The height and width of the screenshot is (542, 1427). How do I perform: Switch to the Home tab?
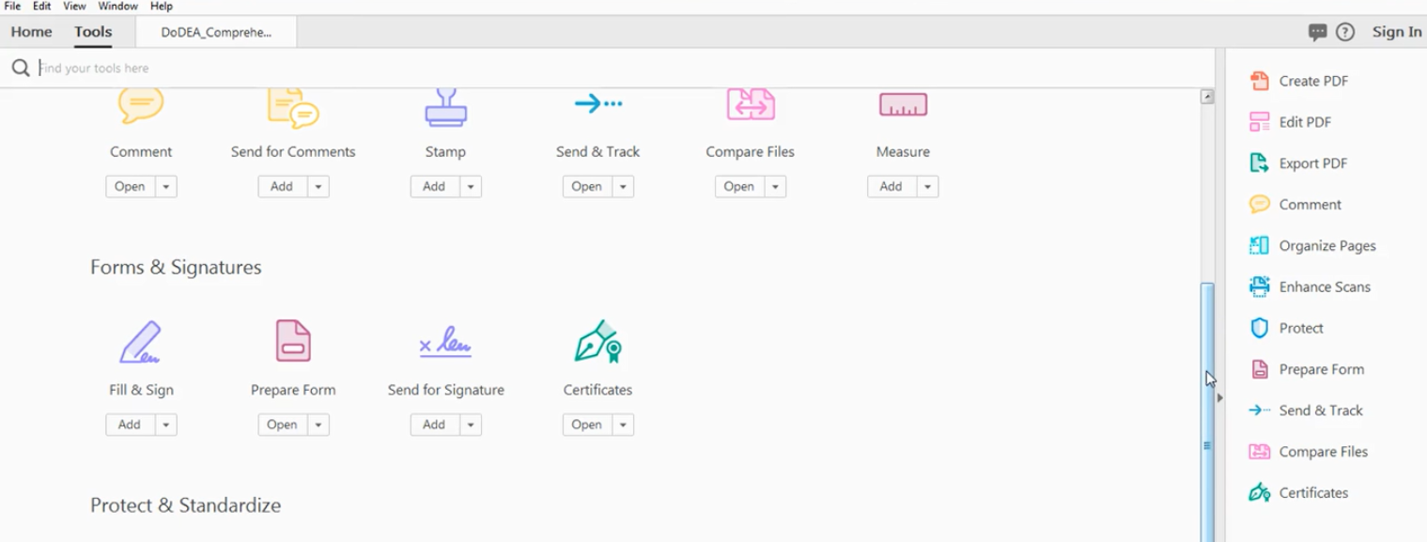click(31, 32)
